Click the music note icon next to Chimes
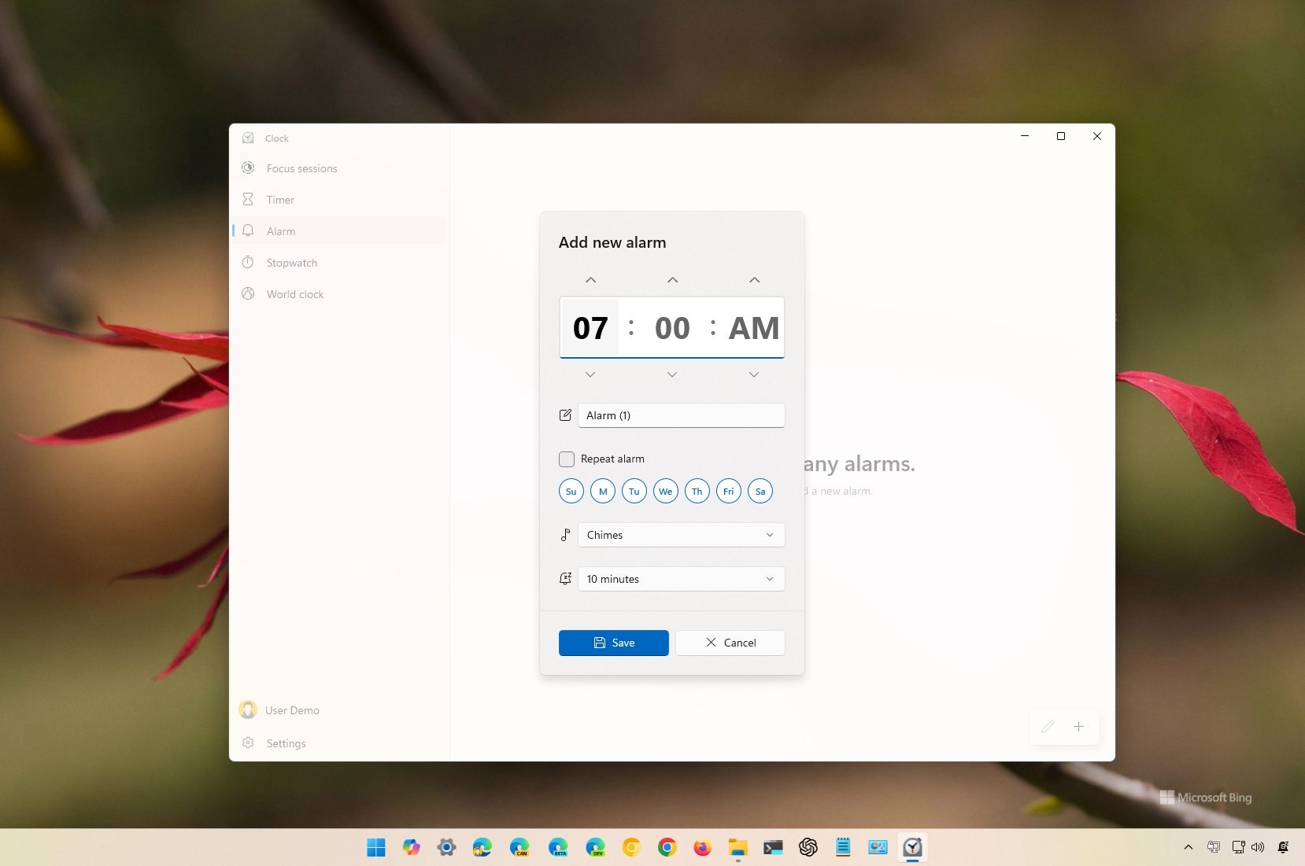Viewport: 1305px width, 866px height. click(565, 534)
